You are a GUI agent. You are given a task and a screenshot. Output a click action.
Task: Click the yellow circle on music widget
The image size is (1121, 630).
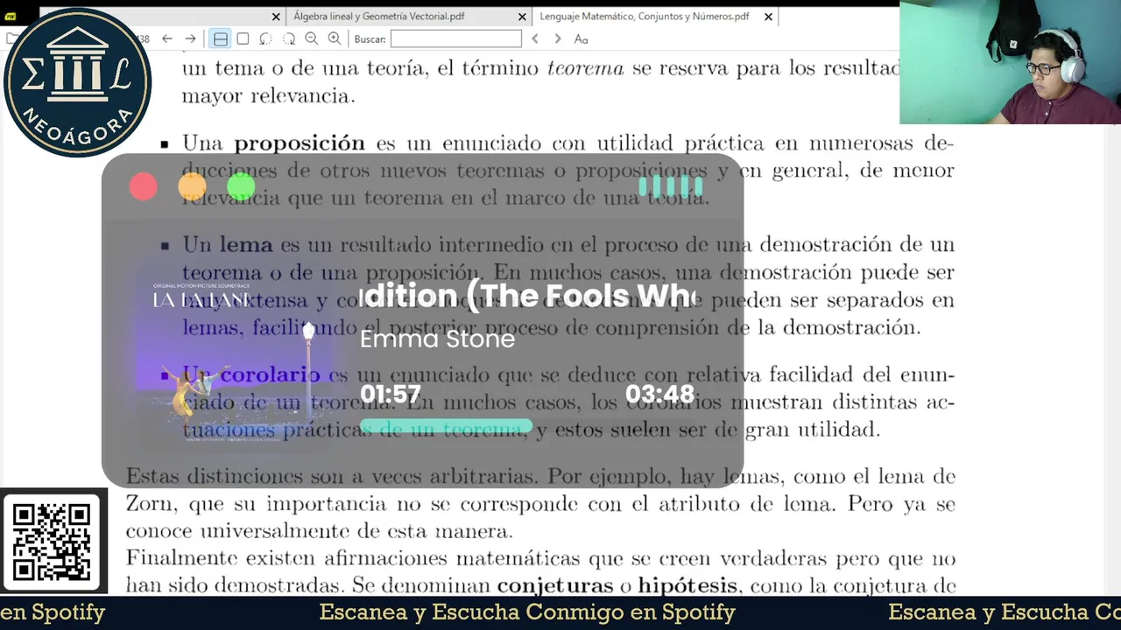[x=193, y=186]
